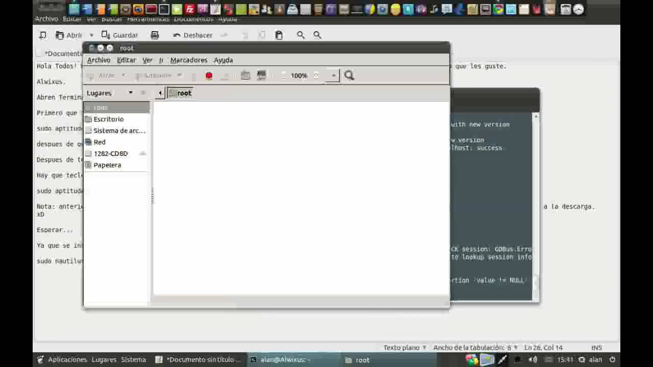Viewport: 653px width, 367px height.
Task: Undo the last edit with Deshacer
Action: [193, 35]
